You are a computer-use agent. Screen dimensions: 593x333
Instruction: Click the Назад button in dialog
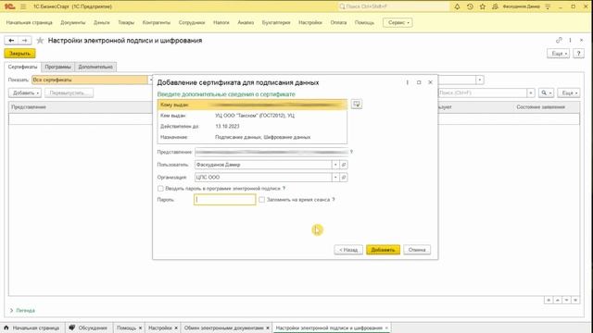click(348, 250)
